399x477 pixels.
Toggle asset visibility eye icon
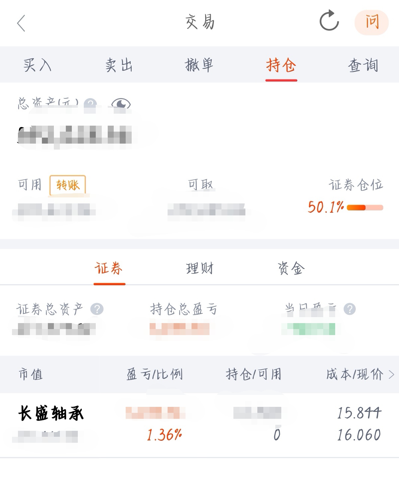[121, 103]
